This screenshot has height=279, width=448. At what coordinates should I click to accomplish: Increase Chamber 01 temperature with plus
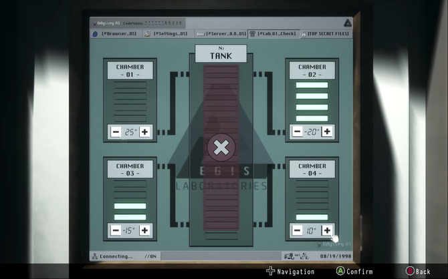point(144,132)
